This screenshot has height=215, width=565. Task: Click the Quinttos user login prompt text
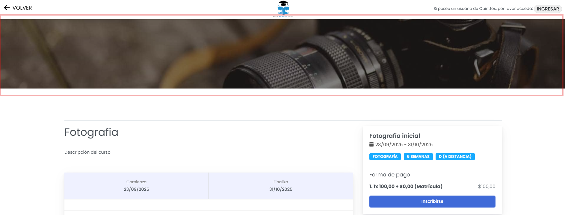point(483,9)
